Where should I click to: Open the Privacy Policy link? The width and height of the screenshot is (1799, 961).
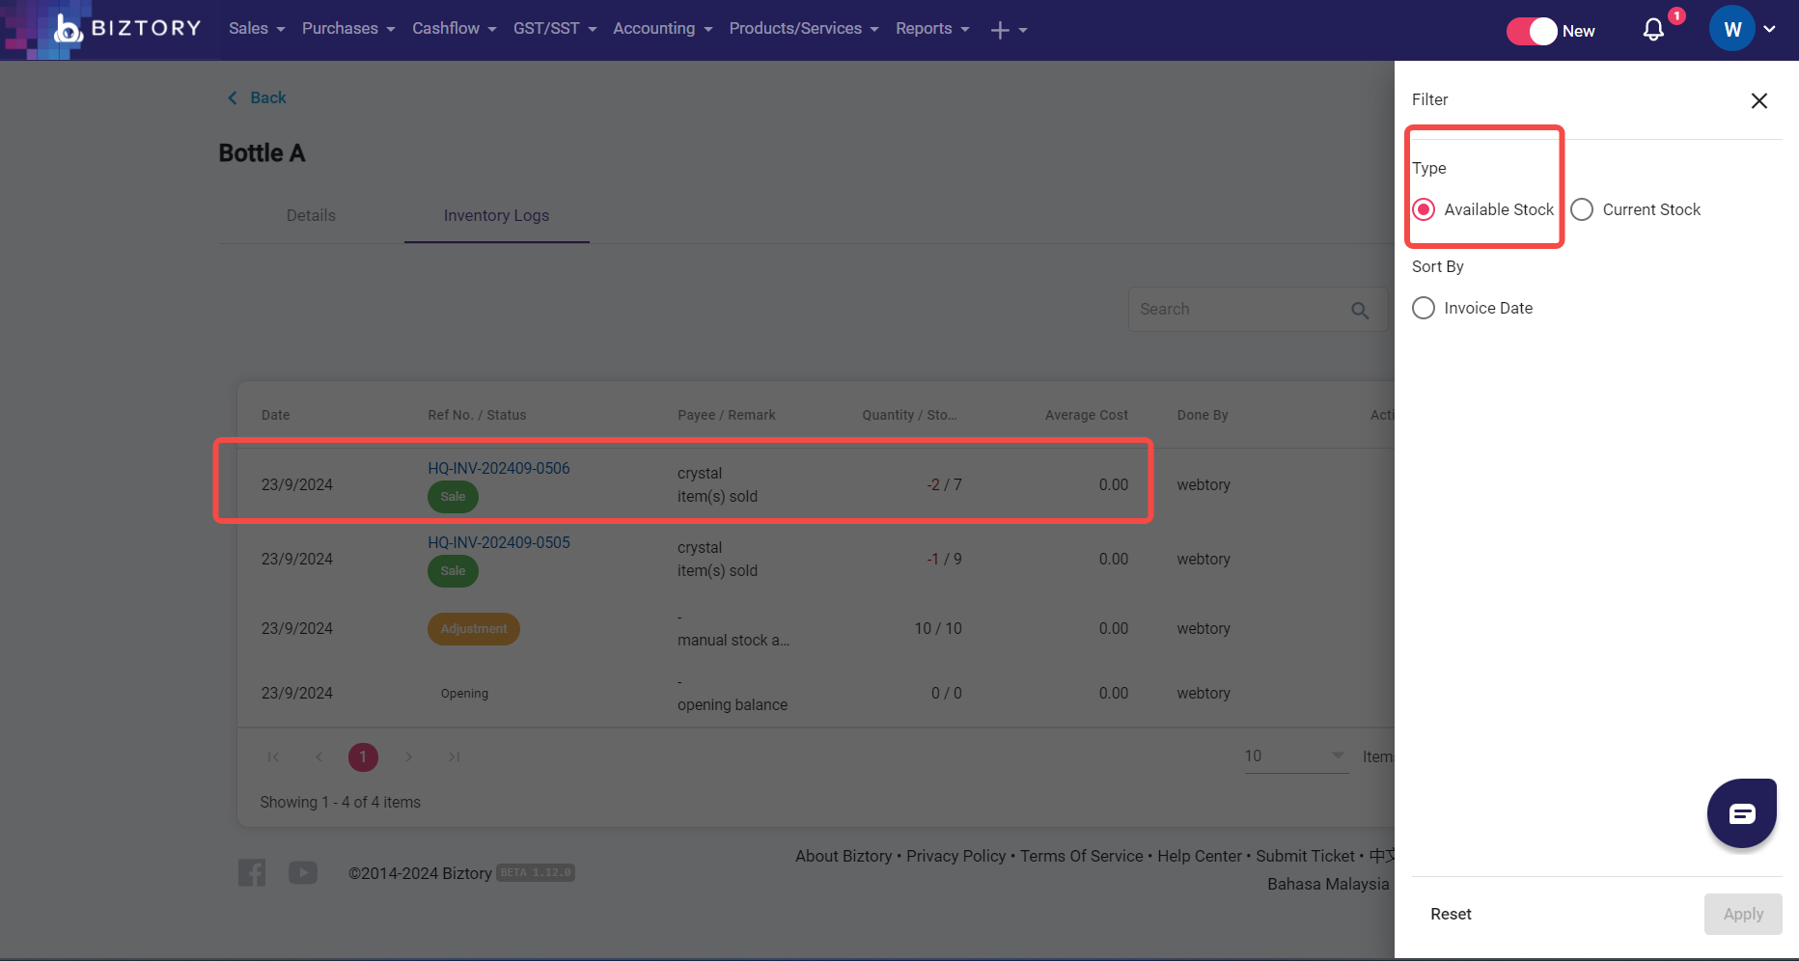(x=955, y=856)
